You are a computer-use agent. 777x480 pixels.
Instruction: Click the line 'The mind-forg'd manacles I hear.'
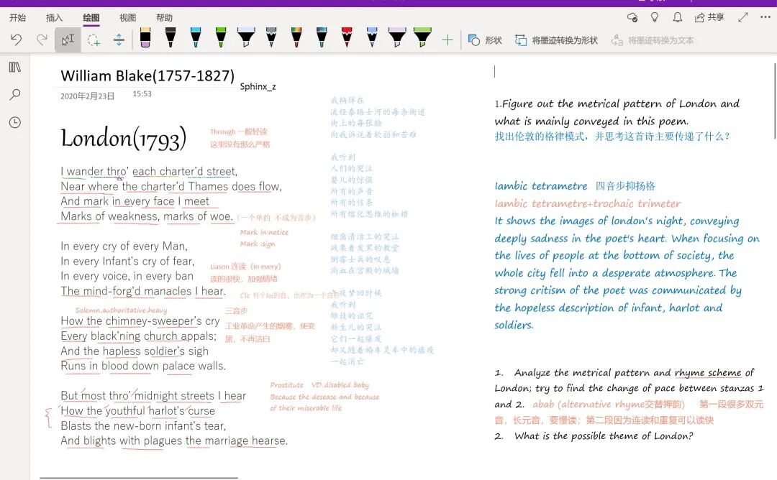click(143, 291)
